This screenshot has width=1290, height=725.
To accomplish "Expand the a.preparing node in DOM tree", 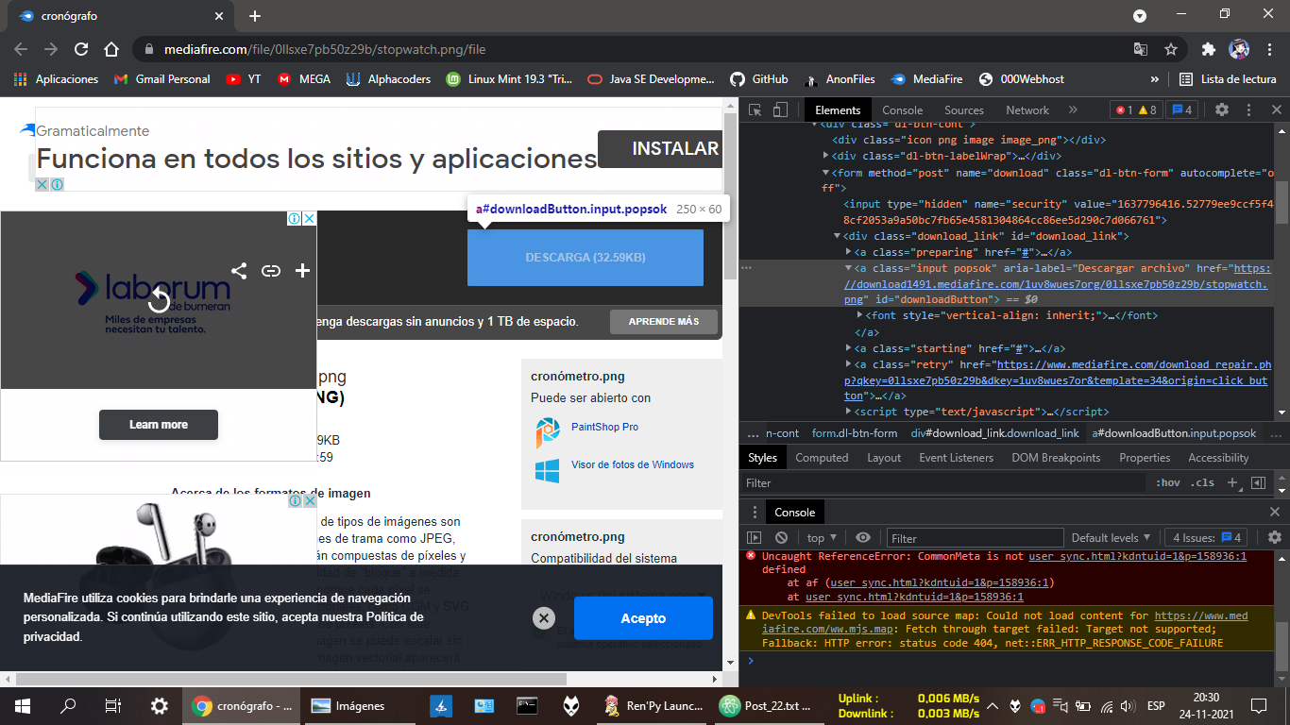I will tap(848, 252).
